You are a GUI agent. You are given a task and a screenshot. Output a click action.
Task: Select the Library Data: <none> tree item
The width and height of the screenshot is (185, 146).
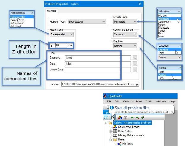pos(131,135)
